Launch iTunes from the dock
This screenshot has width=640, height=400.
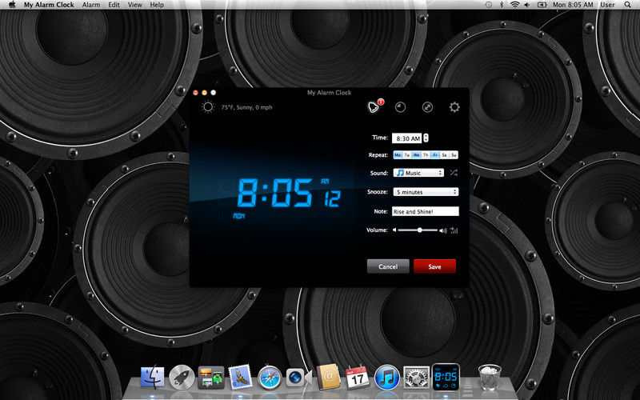point(386,377)
